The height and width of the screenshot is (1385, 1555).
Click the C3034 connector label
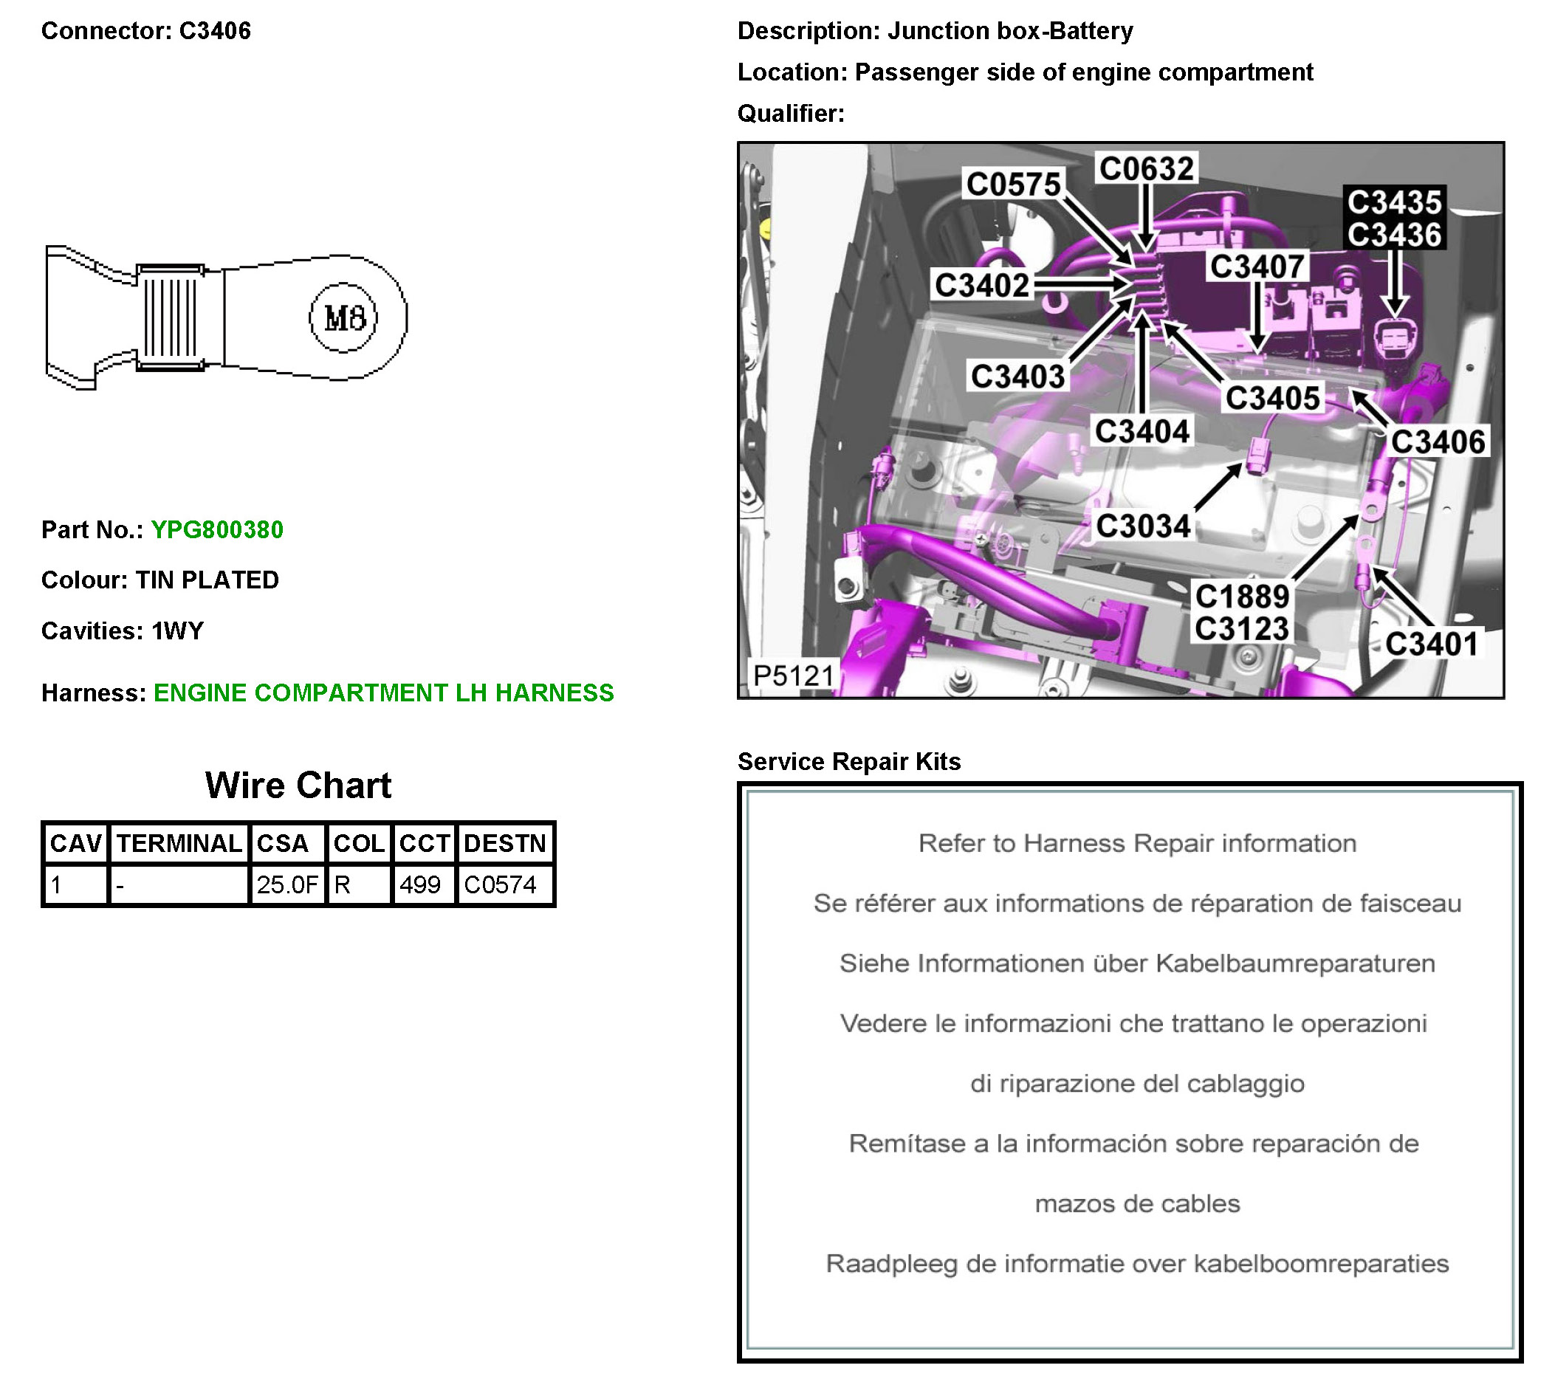(x=1142, y=526)
